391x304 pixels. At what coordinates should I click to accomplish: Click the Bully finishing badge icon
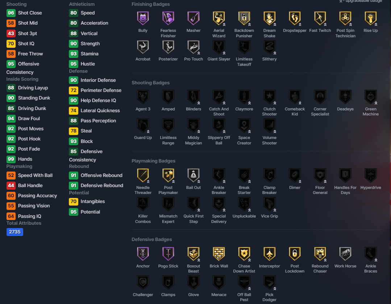coord(143,18)
